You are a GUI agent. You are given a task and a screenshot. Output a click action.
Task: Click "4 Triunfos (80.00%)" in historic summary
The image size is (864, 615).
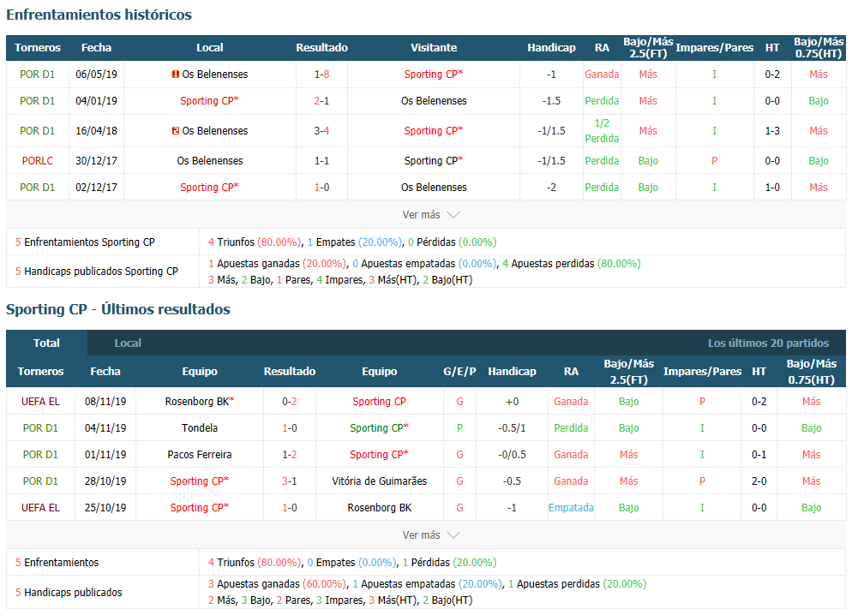[x=255, y=242]
